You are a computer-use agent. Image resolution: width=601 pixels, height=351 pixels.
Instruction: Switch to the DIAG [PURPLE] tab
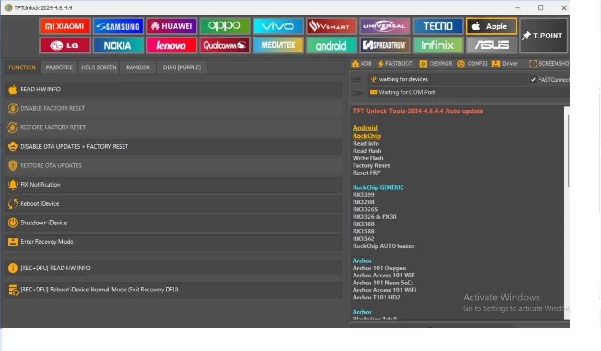pos(182,67)
